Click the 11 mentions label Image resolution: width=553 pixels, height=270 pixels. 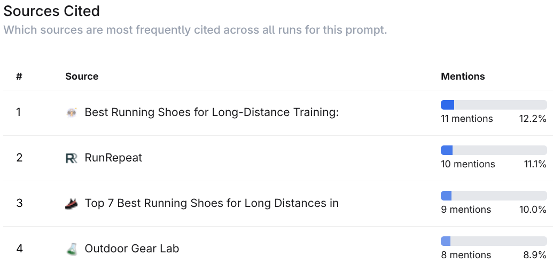[x=466, y=119]
